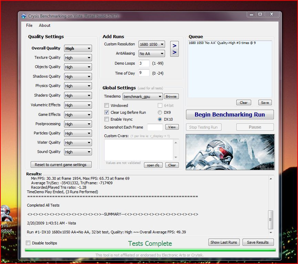The height and width of the screenshot is (264, 298).
Task: Click the Screenshot Each Frame input field
Action: [x=155, y=127]
